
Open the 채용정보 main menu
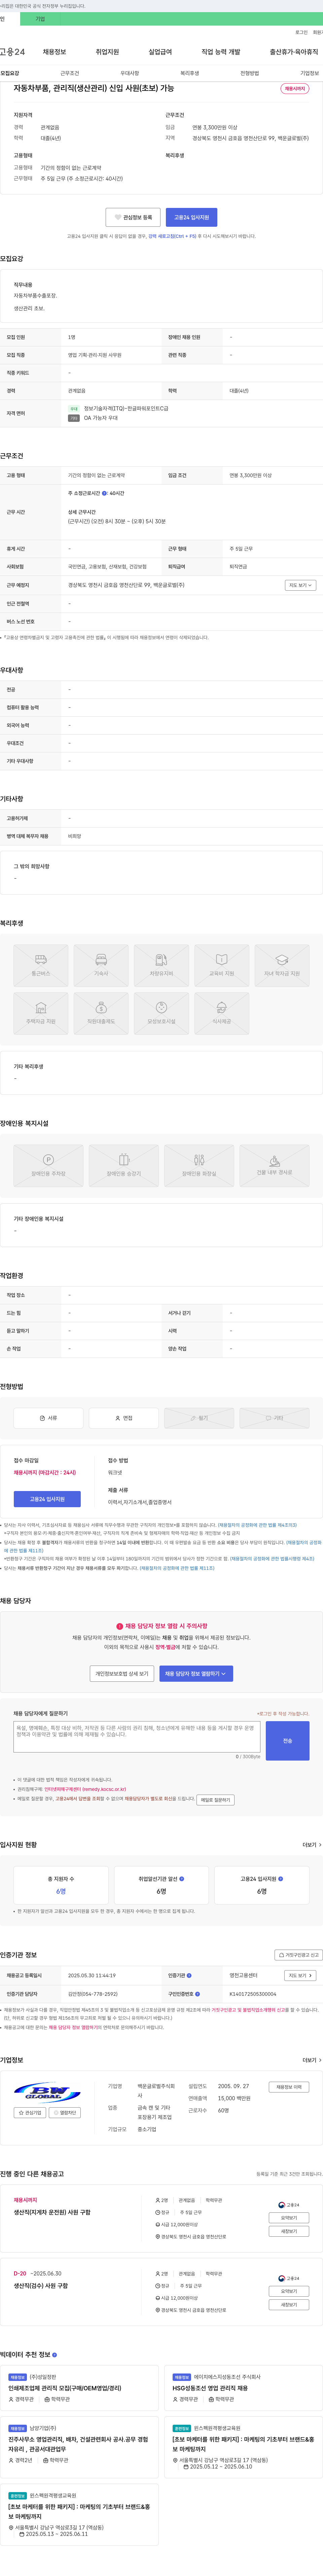coord(54,52)
